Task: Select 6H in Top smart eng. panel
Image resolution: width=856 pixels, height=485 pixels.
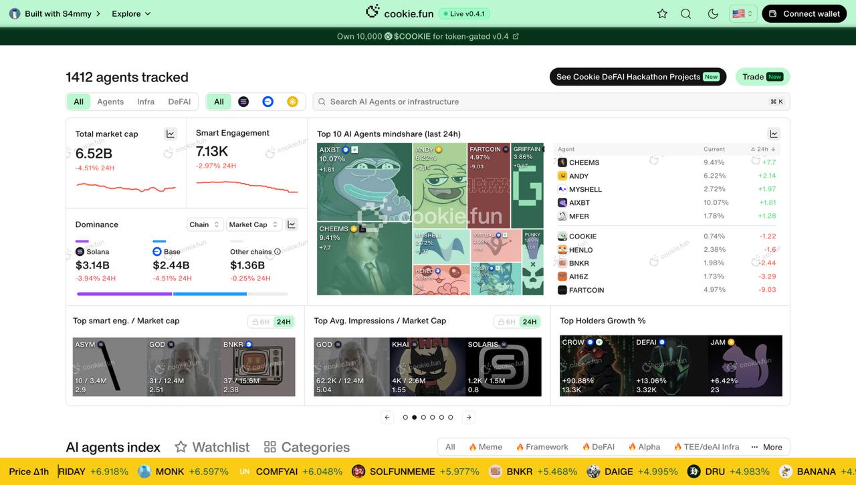Action: [x=261, y=322]
